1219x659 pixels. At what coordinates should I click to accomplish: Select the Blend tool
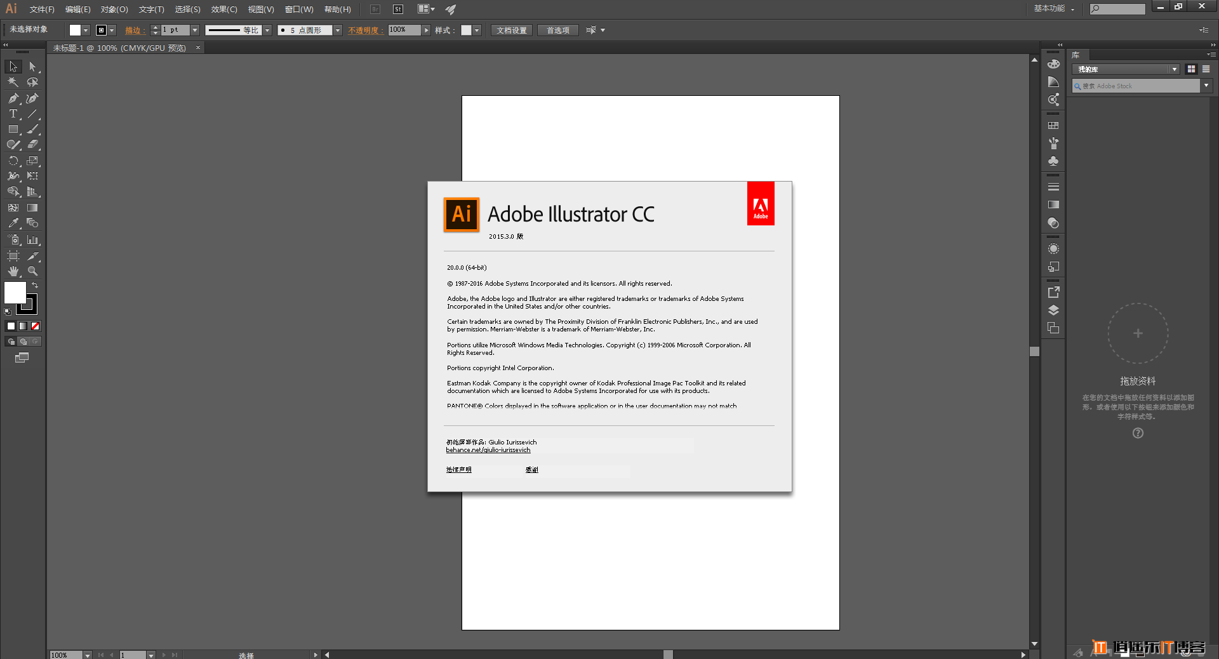point(32,223)
